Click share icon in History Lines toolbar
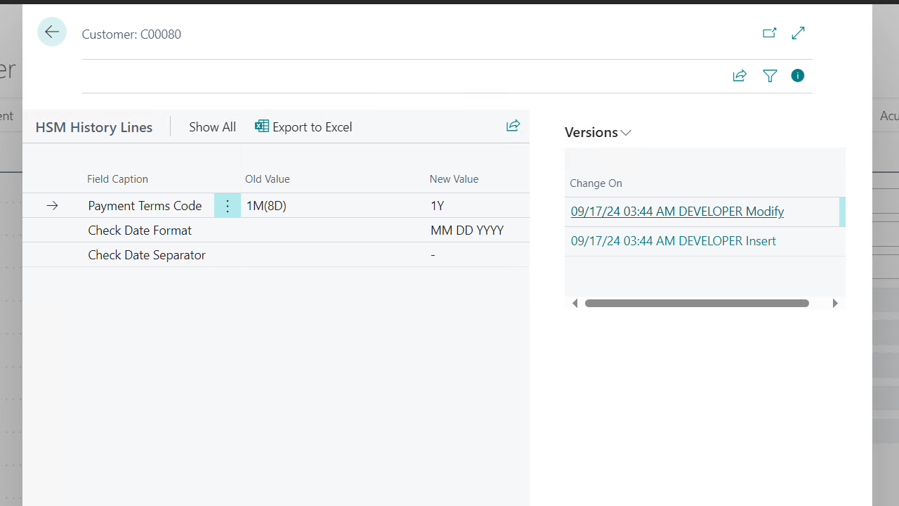This screenshot has height=506, width=899. coord(513,126)
